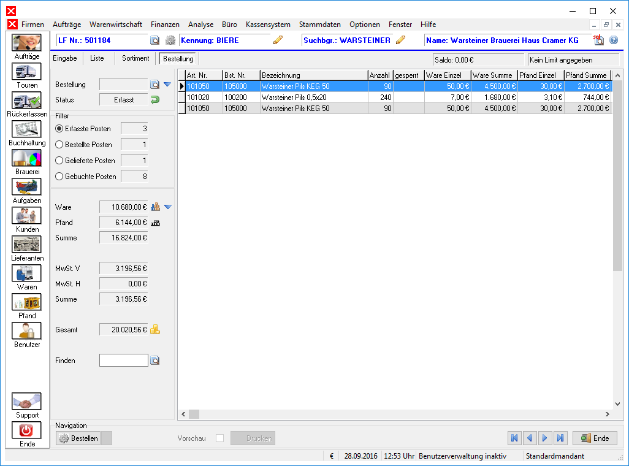Click the Ende button at bottom right
Screen dimensions: 629x466
pos(595,438)
